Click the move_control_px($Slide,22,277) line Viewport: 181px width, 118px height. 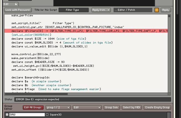click(x=36, y=54)
